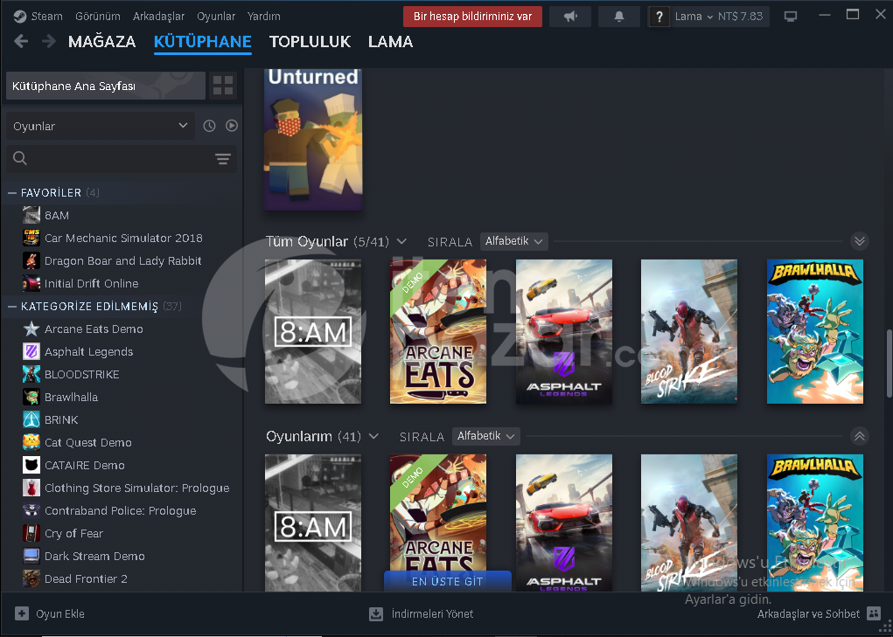Open the Asphalt Legends cover in Tüm Oyunlar

[564, 331]
